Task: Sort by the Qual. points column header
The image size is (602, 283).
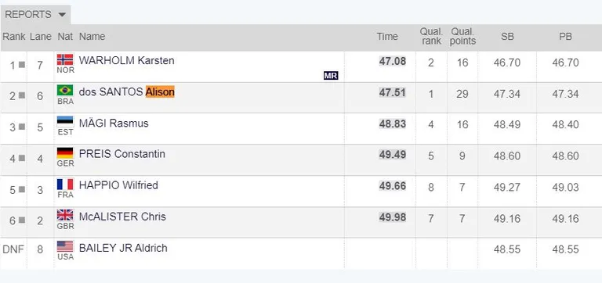Action: tap(462, 37)
